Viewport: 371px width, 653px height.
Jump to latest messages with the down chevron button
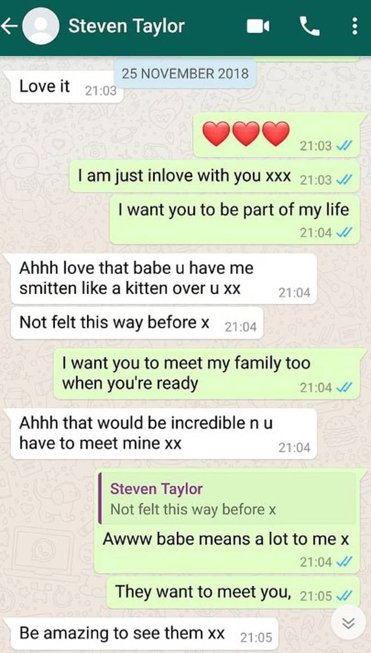[348, 623]
